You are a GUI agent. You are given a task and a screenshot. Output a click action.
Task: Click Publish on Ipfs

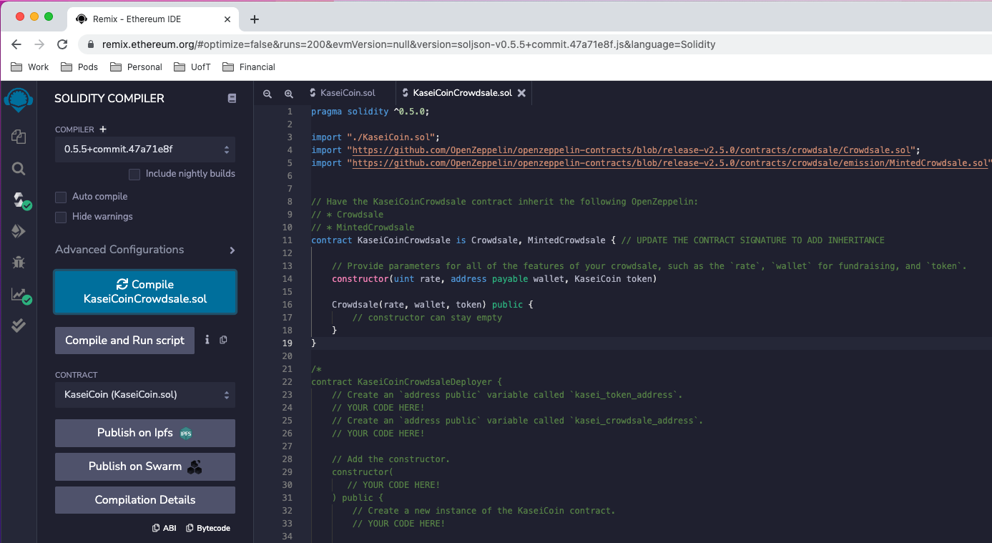(x=144, y=433)
